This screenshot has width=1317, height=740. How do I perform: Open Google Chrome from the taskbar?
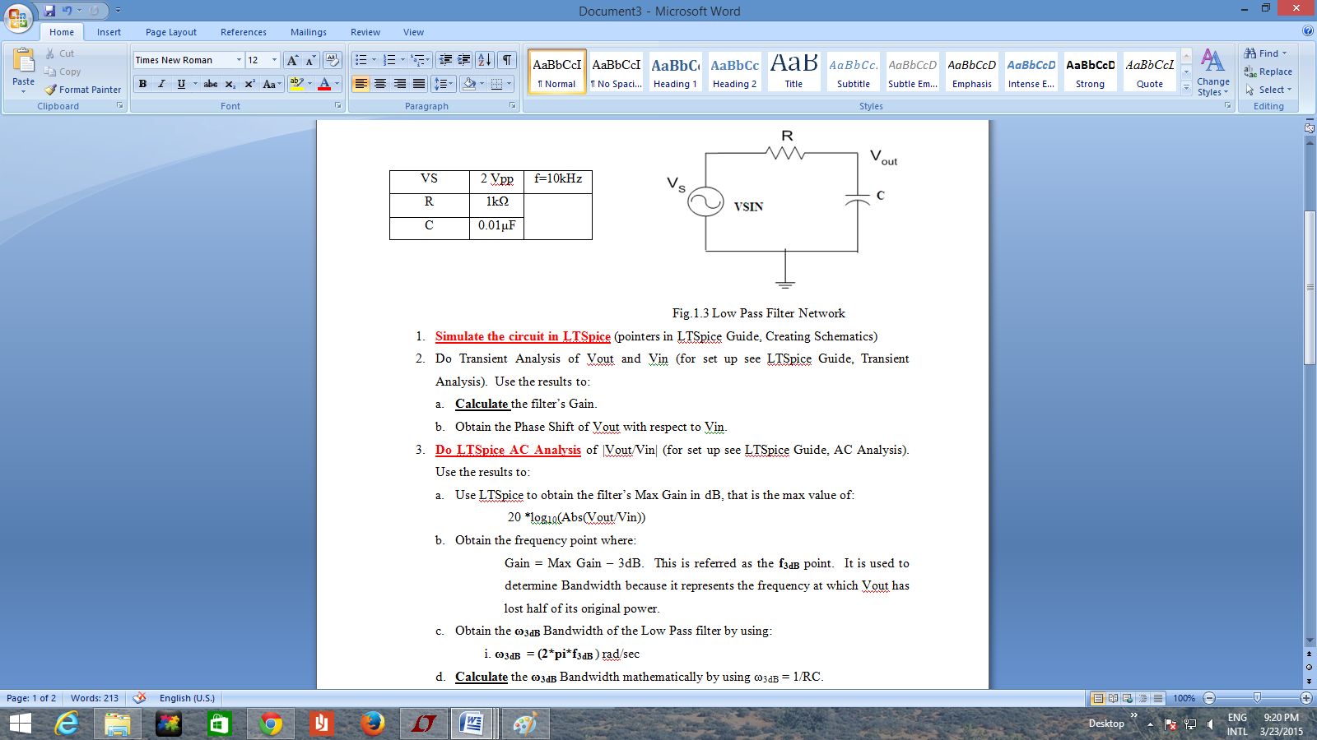click(270, 724)
